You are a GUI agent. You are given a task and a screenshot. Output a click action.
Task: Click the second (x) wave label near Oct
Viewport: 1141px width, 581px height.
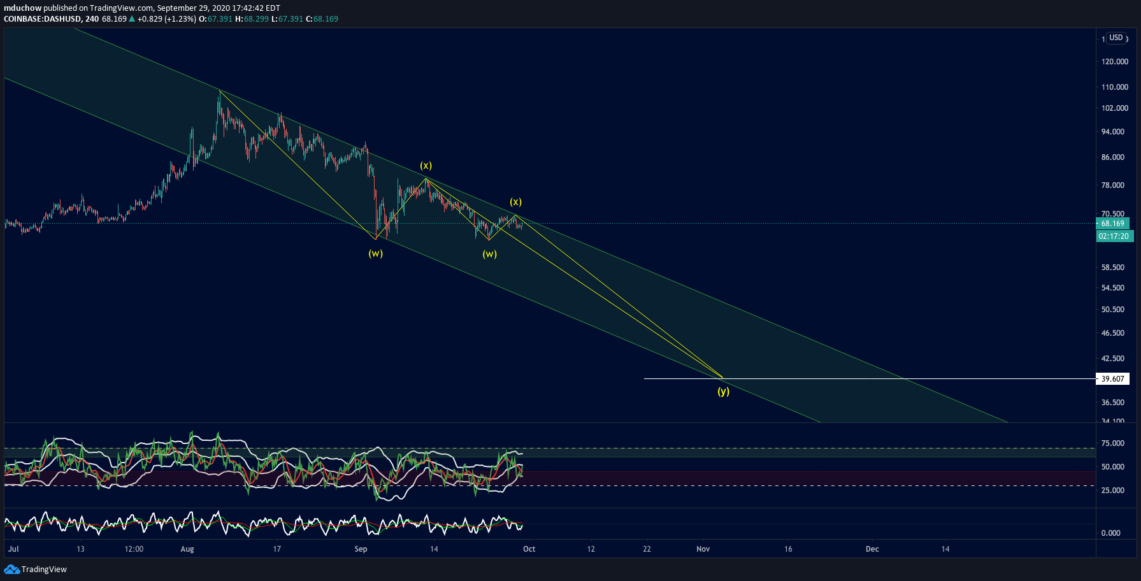tap(515, 201)
